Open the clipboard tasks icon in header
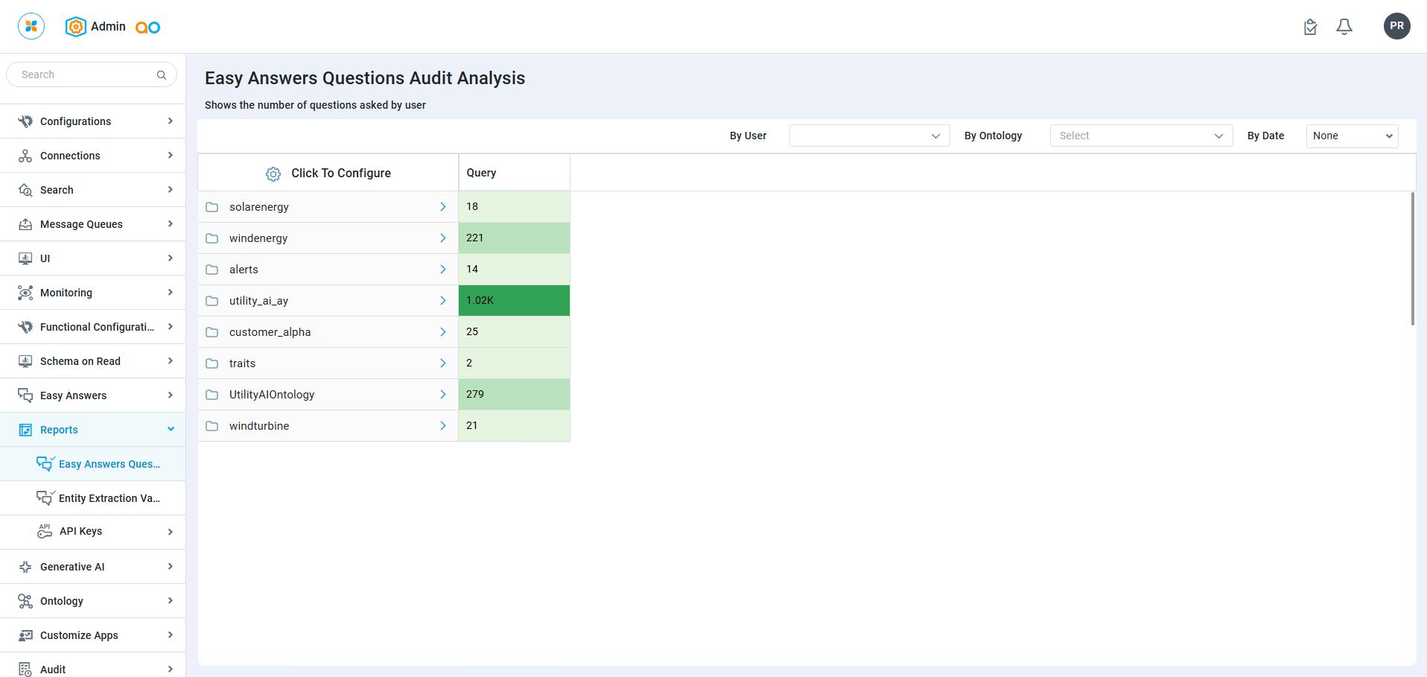This screenshot has width=1427, height=677. click(x=1311, y=27)
